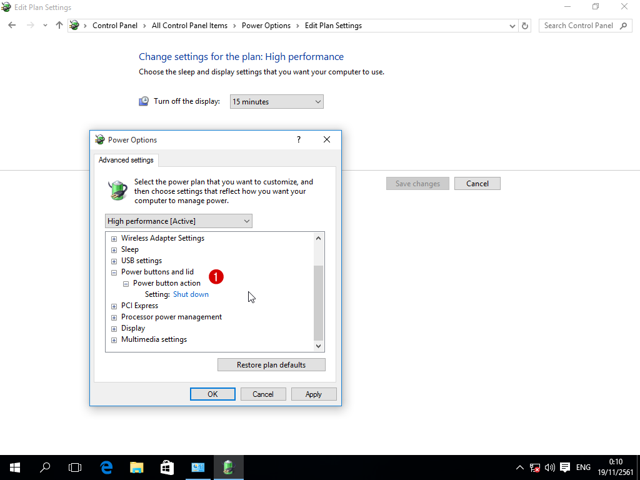Open Task View on the taskbar
This screenshot has width=640, height=480.
coord(75,467)
